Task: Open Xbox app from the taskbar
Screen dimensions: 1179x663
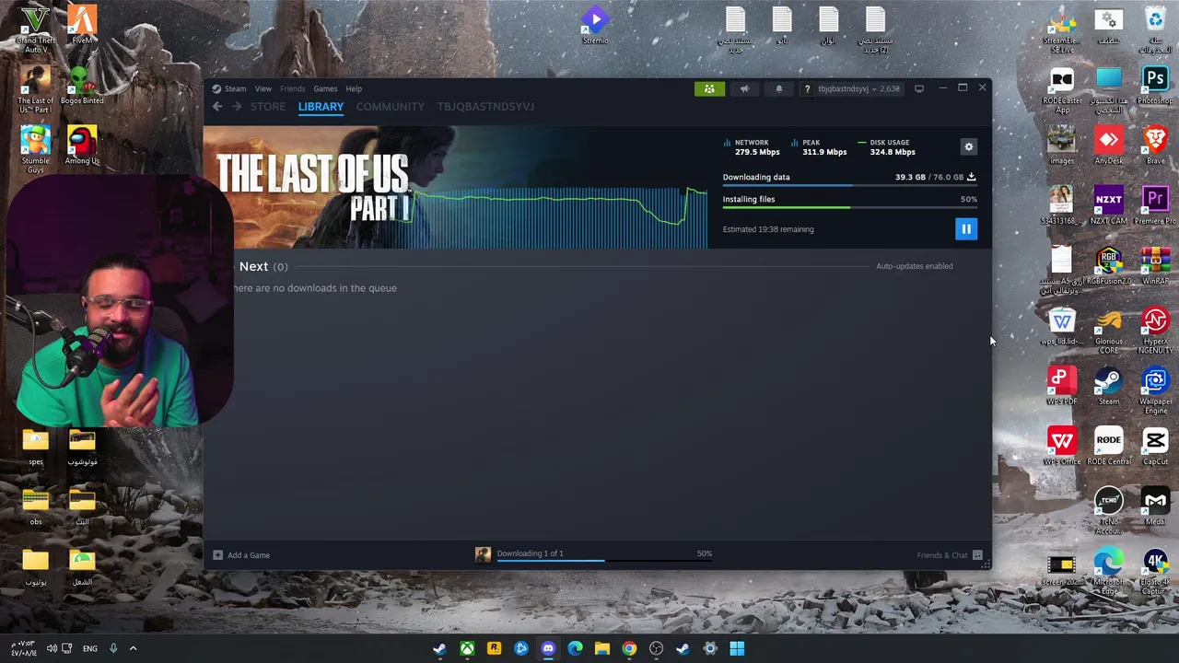Action: tap(467, 648)
